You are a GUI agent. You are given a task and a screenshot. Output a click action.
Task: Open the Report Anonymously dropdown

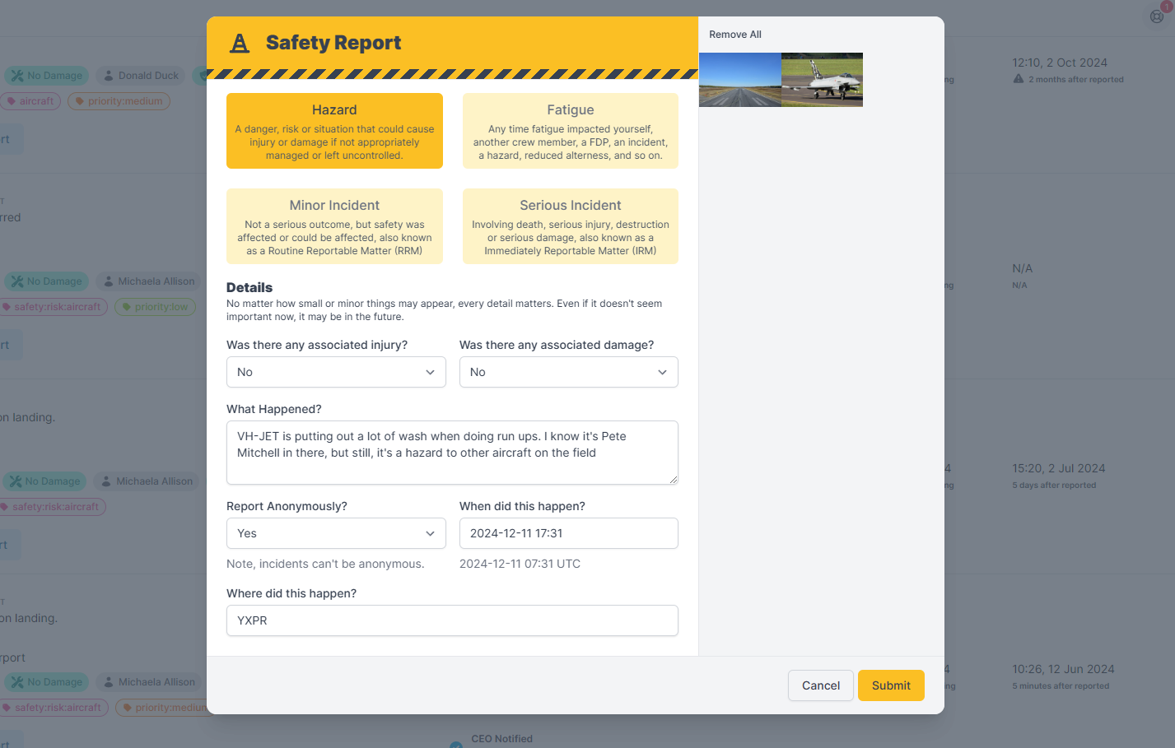pyautogui.click(x=336, y=533)
